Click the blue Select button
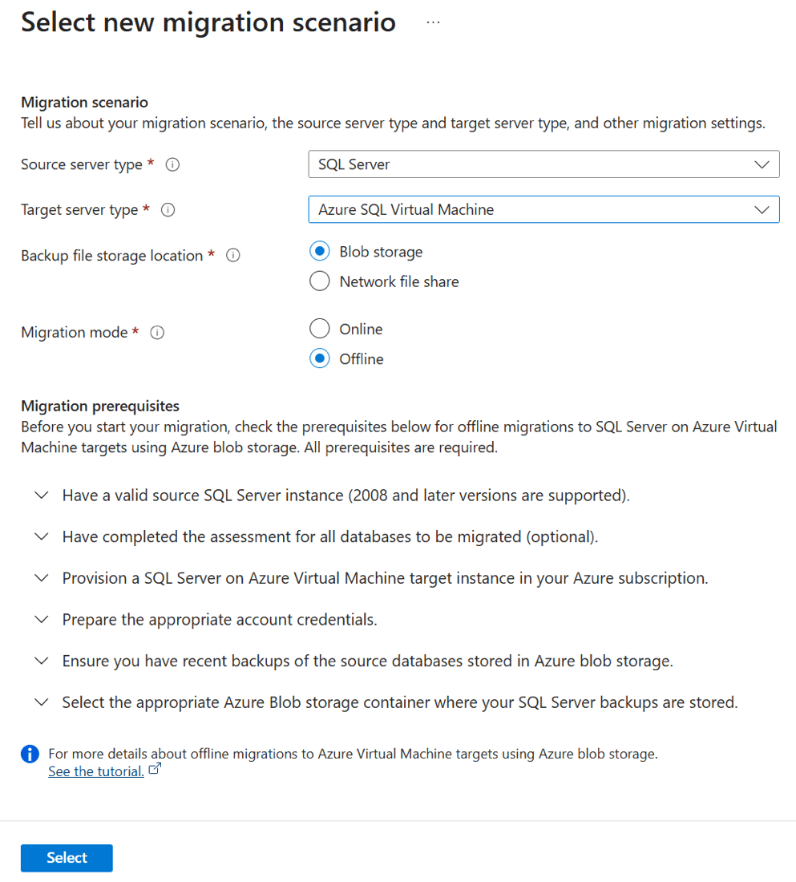 click(67, 858)
